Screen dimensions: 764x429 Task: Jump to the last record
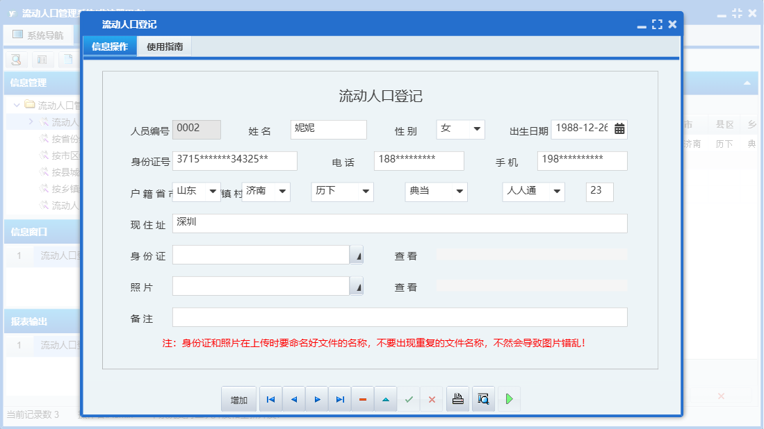tap(340, 398)
